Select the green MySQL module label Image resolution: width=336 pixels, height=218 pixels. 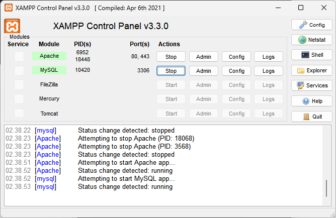point(49,70)
